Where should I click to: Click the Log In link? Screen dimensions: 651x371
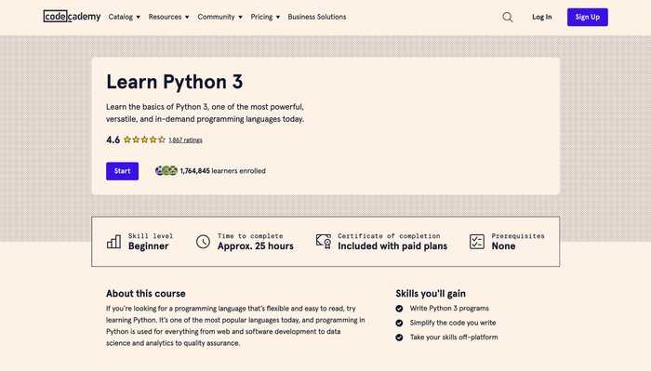pos(542,17)
